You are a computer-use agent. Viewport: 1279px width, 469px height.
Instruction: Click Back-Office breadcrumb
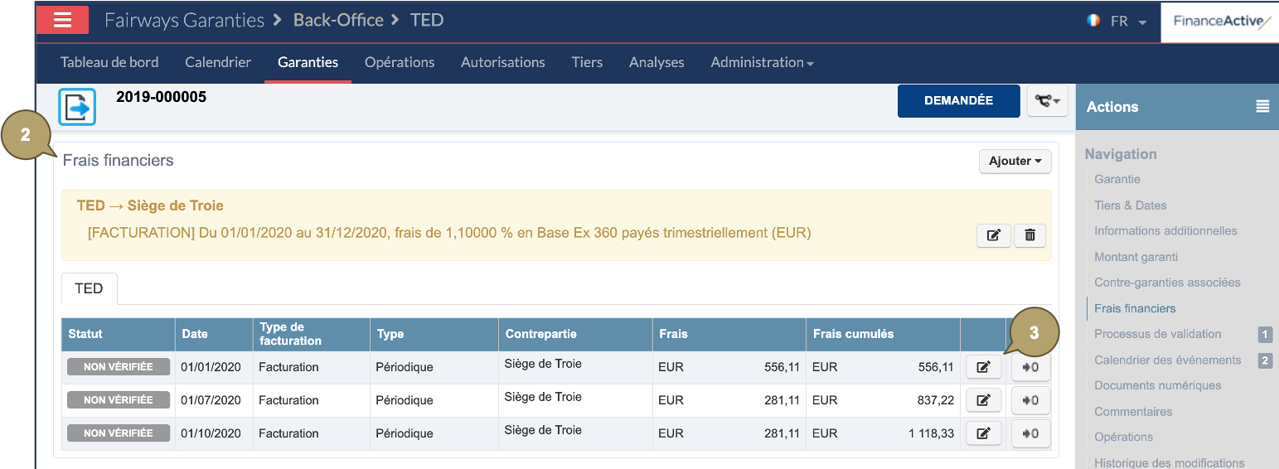338,20
